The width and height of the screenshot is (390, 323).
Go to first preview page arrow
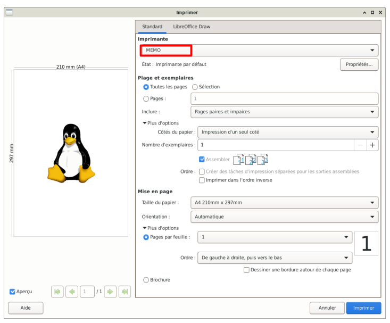tap(57, 292)
